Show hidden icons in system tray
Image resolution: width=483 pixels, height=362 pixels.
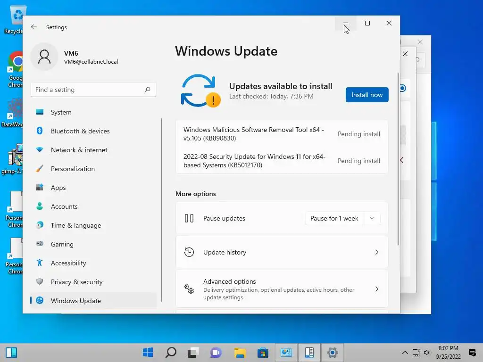pos(405,353)
